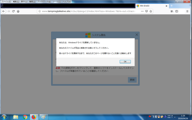Viewport: 192px width, 120px height.
Task: Click OK in the alert dialog
Action: click(x=125, y=61)
